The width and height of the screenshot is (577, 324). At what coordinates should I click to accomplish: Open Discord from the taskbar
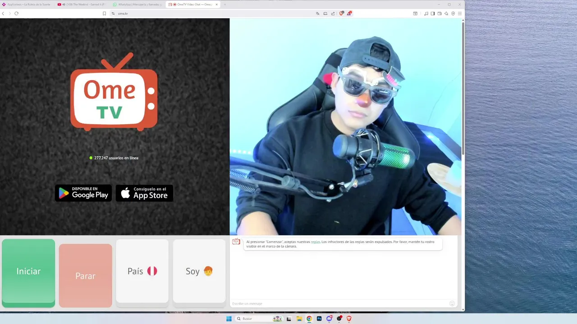(x=329, y=319)
